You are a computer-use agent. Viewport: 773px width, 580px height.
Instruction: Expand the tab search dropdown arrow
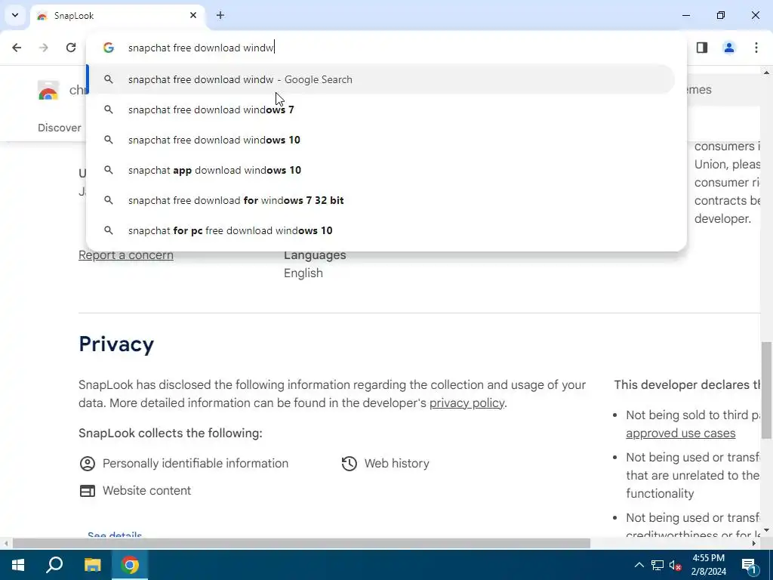[x=15, y=15]
